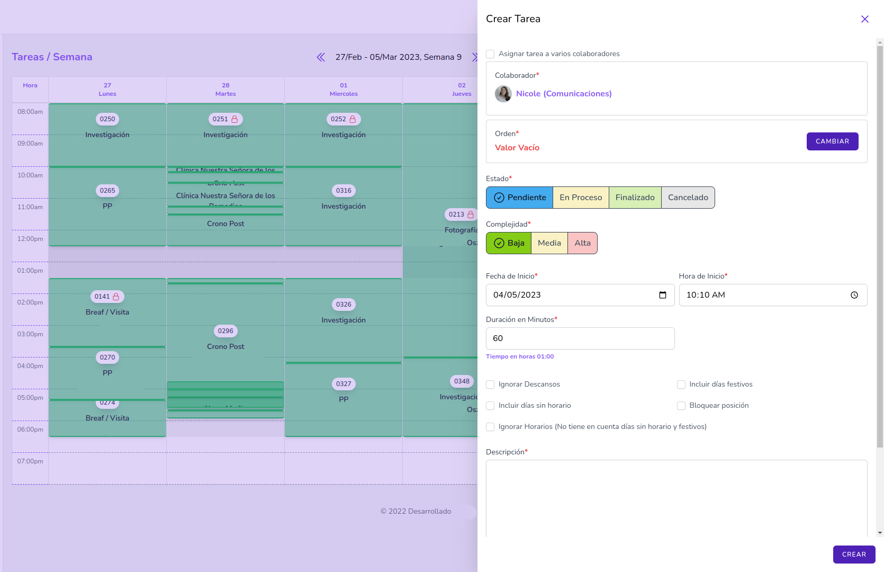Tick the Incluir días festivos checkbox
This screenshot has height=572, width=884.
681,385
